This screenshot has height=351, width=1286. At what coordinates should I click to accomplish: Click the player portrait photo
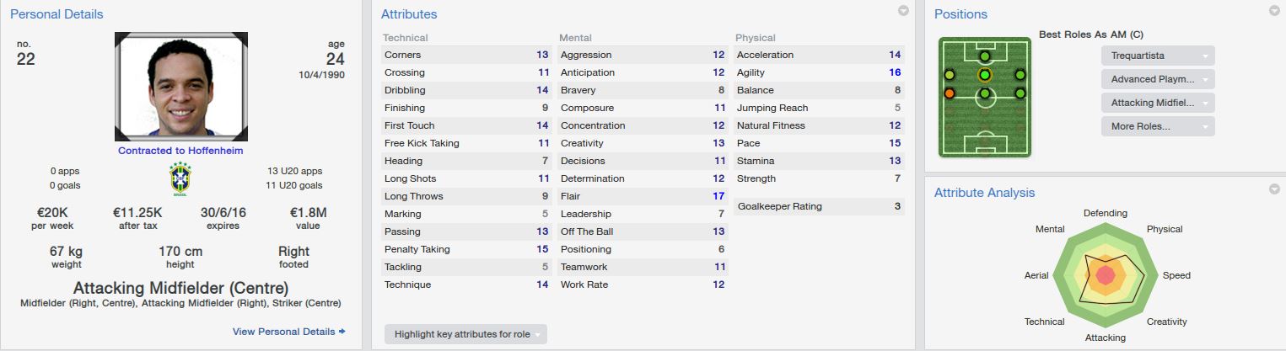pos(181,87)
